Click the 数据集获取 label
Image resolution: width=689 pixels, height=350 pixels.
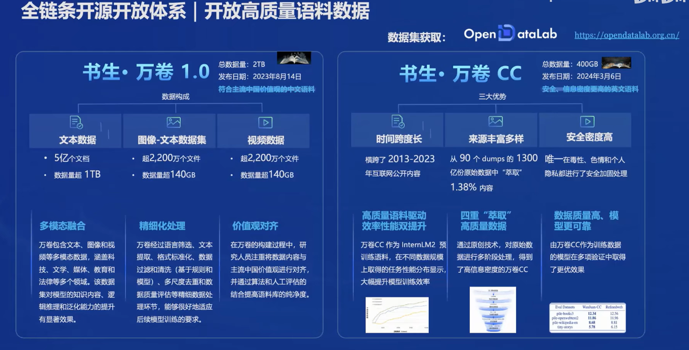(416, 37)
